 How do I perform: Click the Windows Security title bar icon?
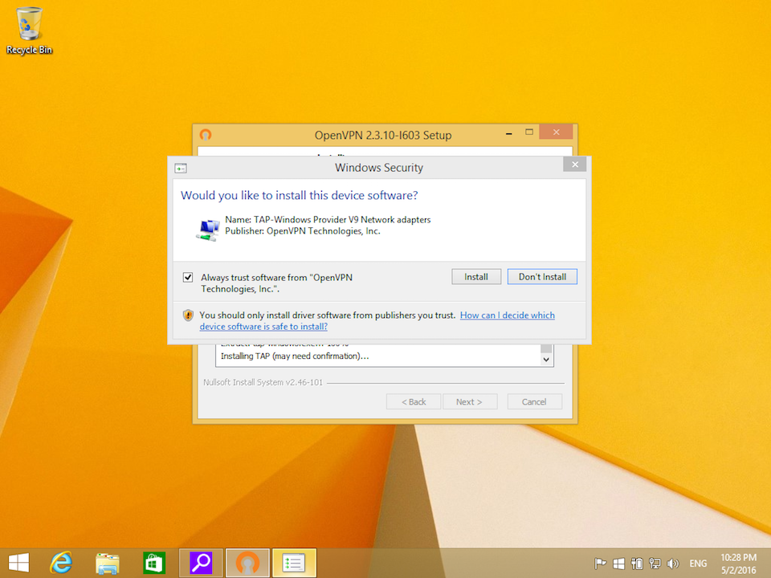(181, 169)
